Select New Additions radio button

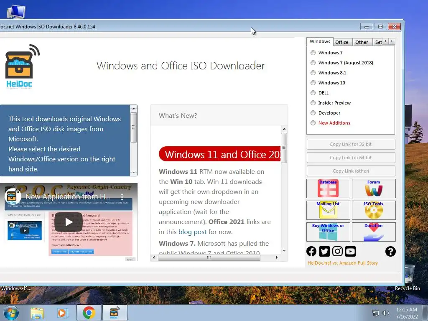313,123
